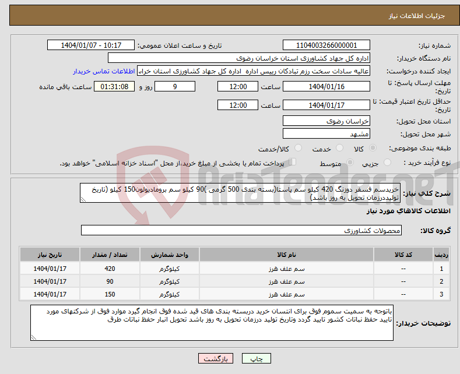The image size is (460, 374).
Task: Click the remaining days field showing 9
Action: [175, 86]
